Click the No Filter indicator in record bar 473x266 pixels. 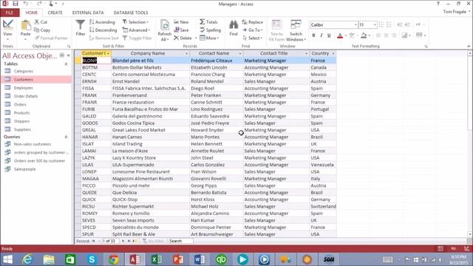154,241
